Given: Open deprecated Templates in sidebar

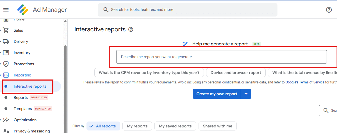Looking at the screenshot, I should (x=22, y=109).
